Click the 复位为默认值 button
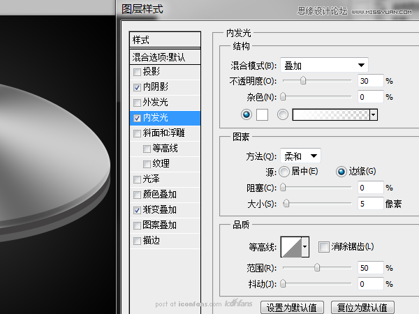The width and height of the screenshot is (419, 314). (x=362, y=308)
